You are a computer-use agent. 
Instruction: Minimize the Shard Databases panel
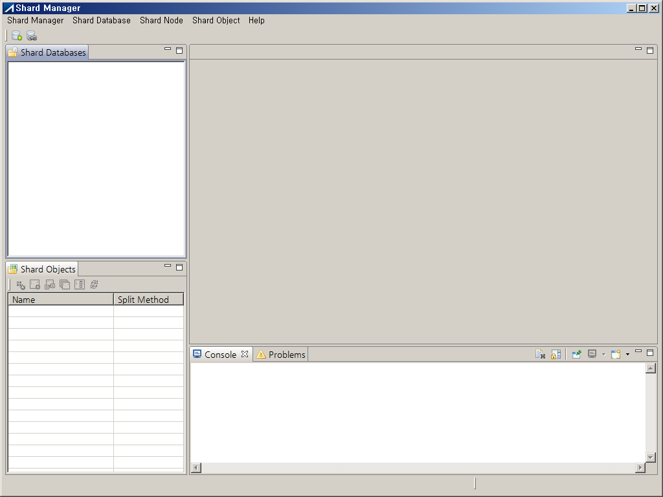point(168,49)
